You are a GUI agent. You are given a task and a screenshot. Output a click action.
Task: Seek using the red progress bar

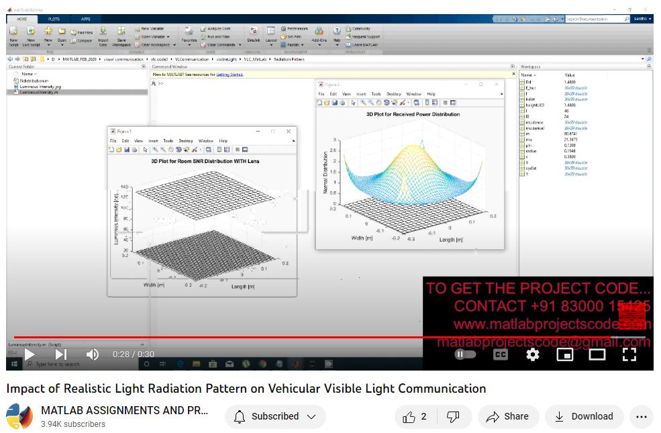pos(268,338)
